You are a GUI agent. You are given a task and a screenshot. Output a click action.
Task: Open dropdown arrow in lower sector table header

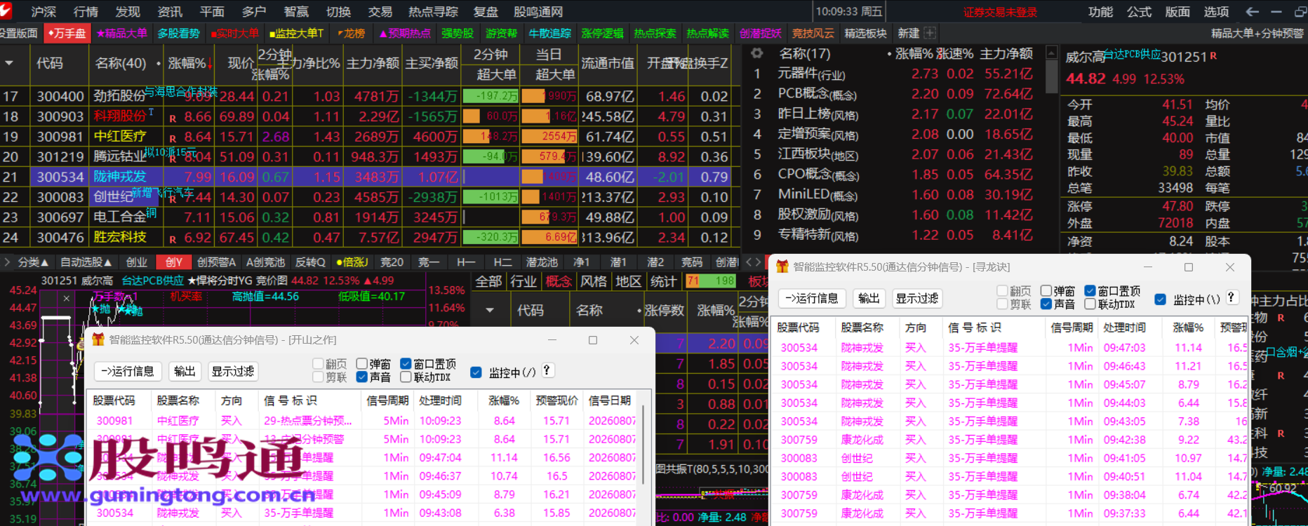coord(490,310)
